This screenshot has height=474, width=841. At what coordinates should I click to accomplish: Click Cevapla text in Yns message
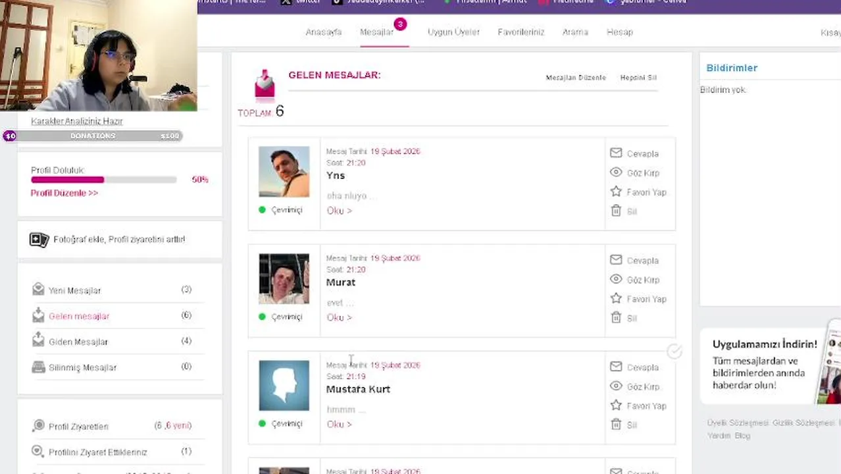coord(642,153)
